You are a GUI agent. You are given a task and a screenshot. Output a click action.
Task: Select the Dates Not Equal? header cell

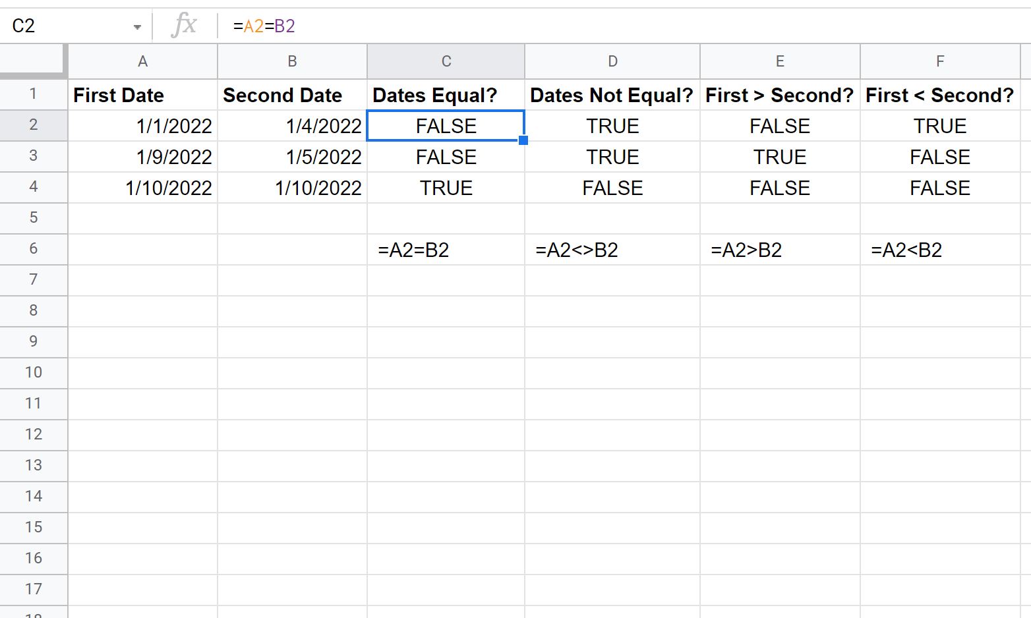click(x=612, y=94)
